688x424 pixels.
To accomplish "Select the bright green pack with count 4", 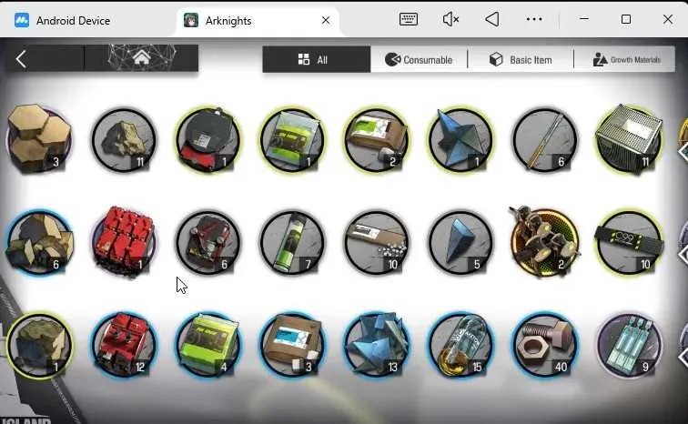I will coord(208,345).
